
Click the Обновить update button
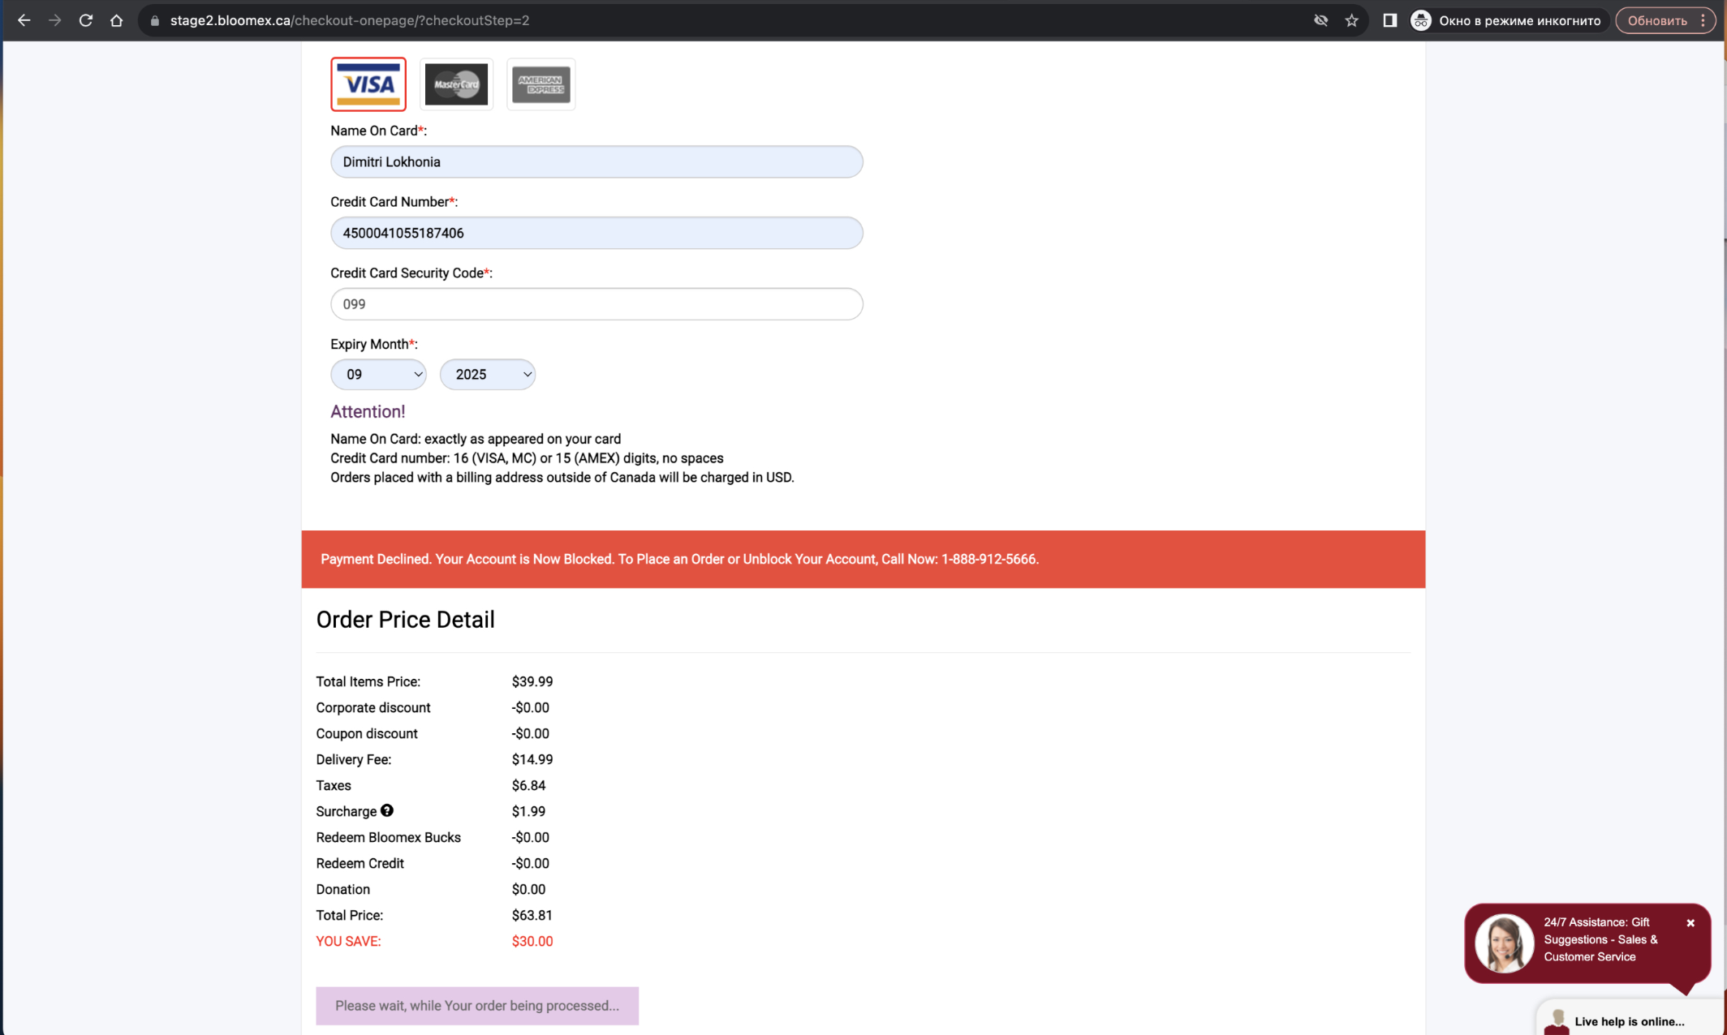click(x=1656, y=20)
